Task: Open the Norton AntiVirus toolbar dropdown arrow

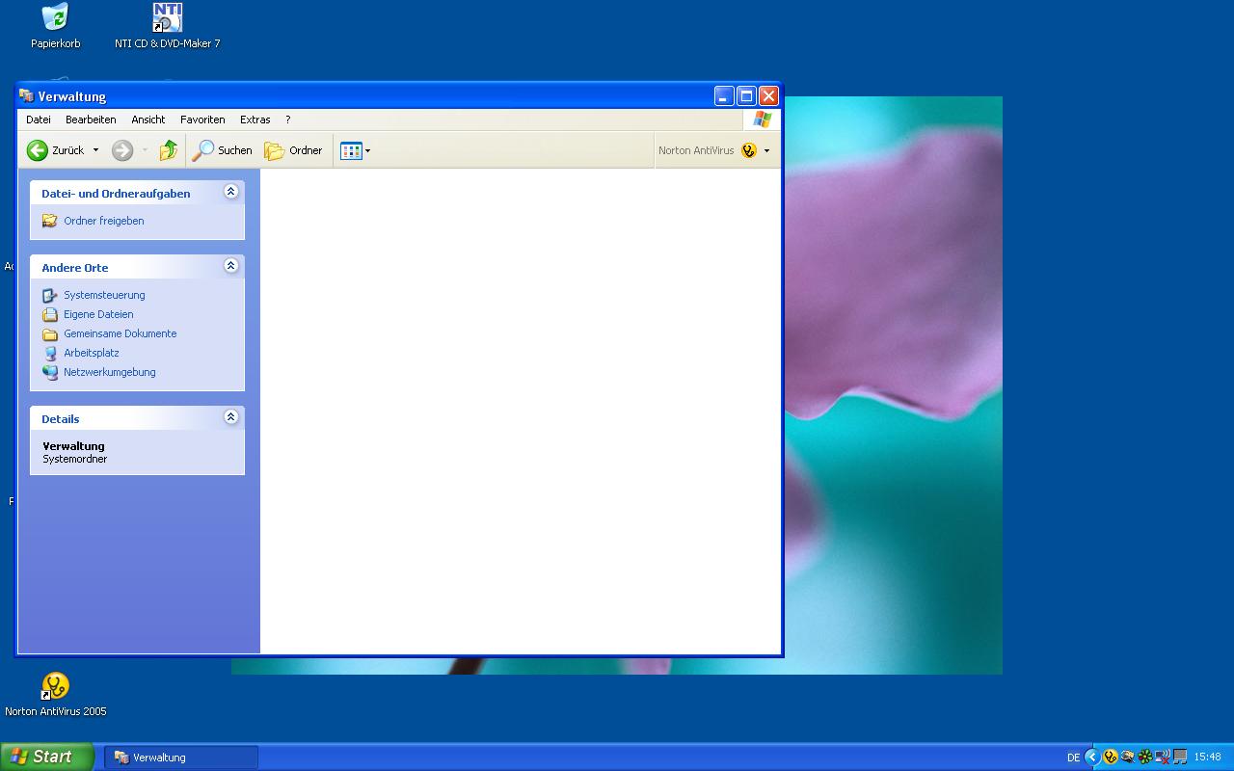Action: point(766,150)
